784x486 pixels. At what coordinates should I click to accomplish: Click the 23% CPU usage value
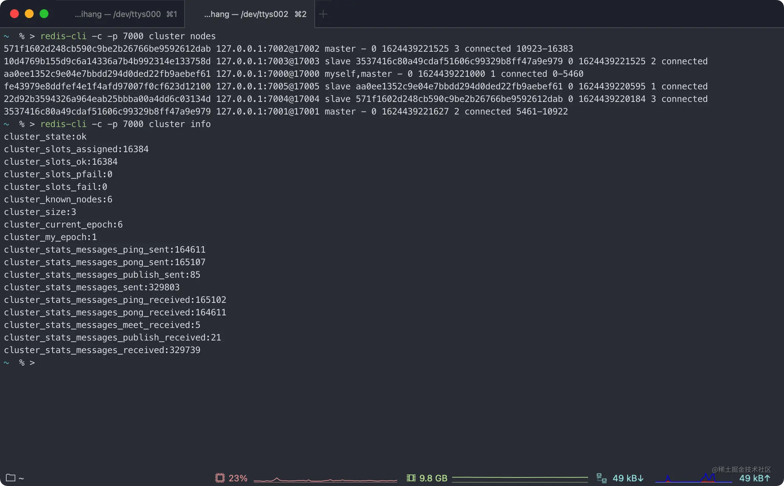coord(238,478)
